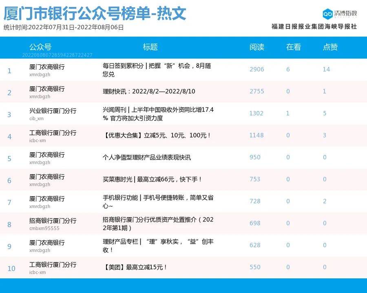Click the 点赞 value 14
The width and height of the screenshot is (367, 293).
coord(326,69)
